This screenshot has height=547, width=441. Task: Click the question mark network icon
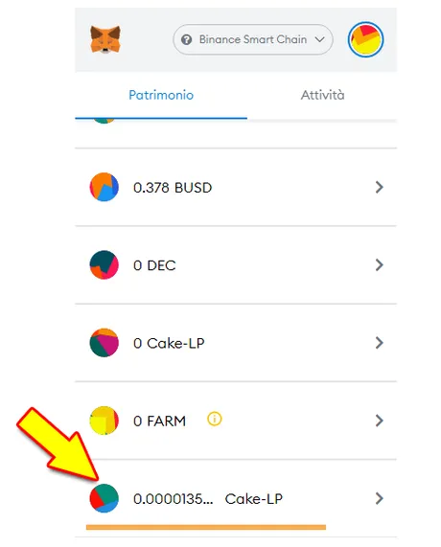(186, 40)
